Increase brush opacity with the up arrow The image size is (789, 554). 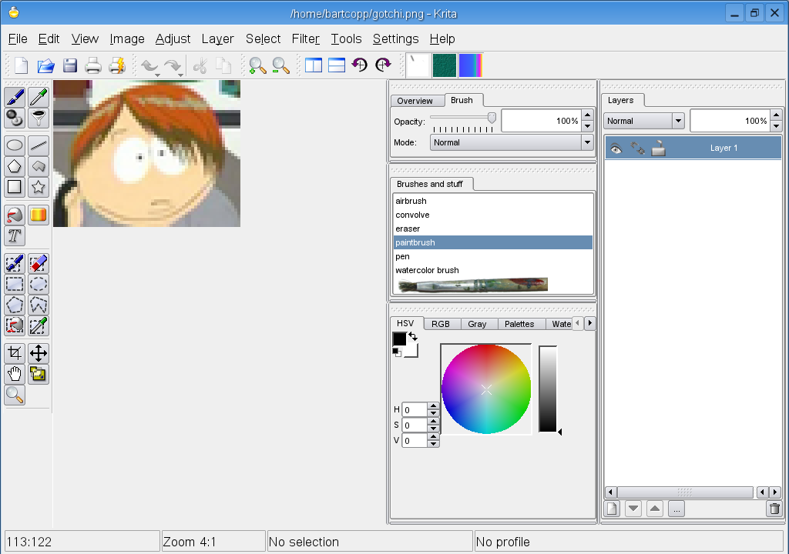pyautogui.click(x=588, y=115)
